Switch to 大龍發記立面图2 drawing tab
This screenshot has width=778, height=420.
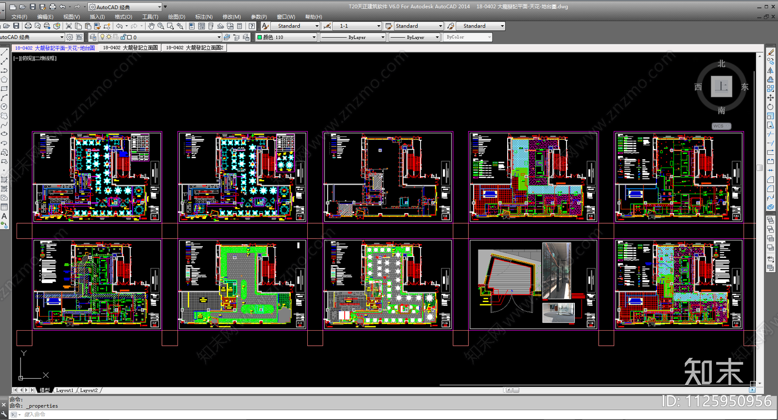(194, 48)
